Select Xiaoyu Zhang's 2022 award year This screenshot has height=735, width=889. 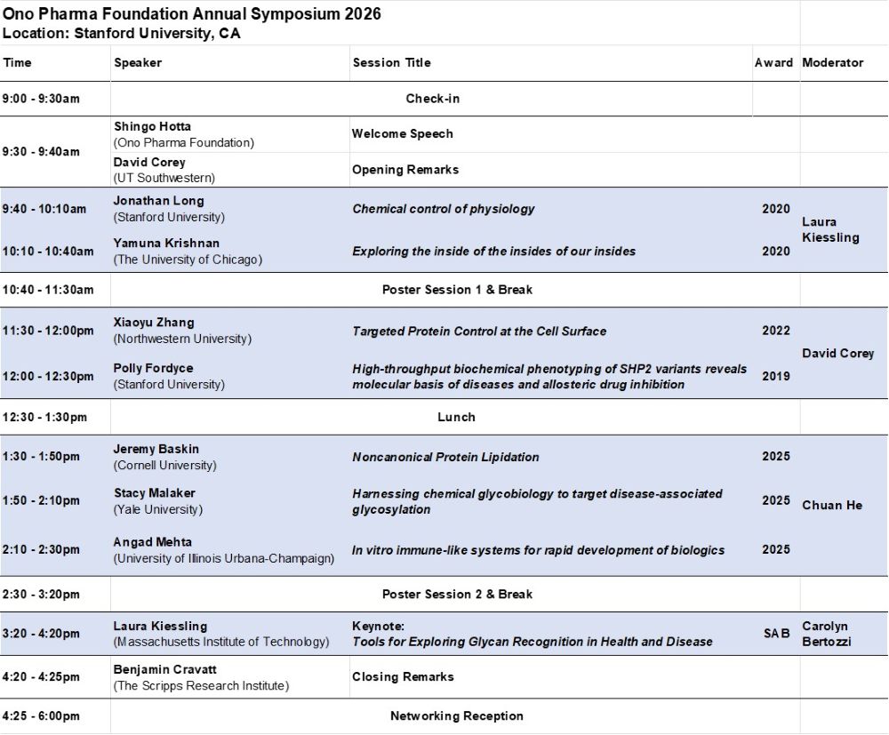click(775, 331)
